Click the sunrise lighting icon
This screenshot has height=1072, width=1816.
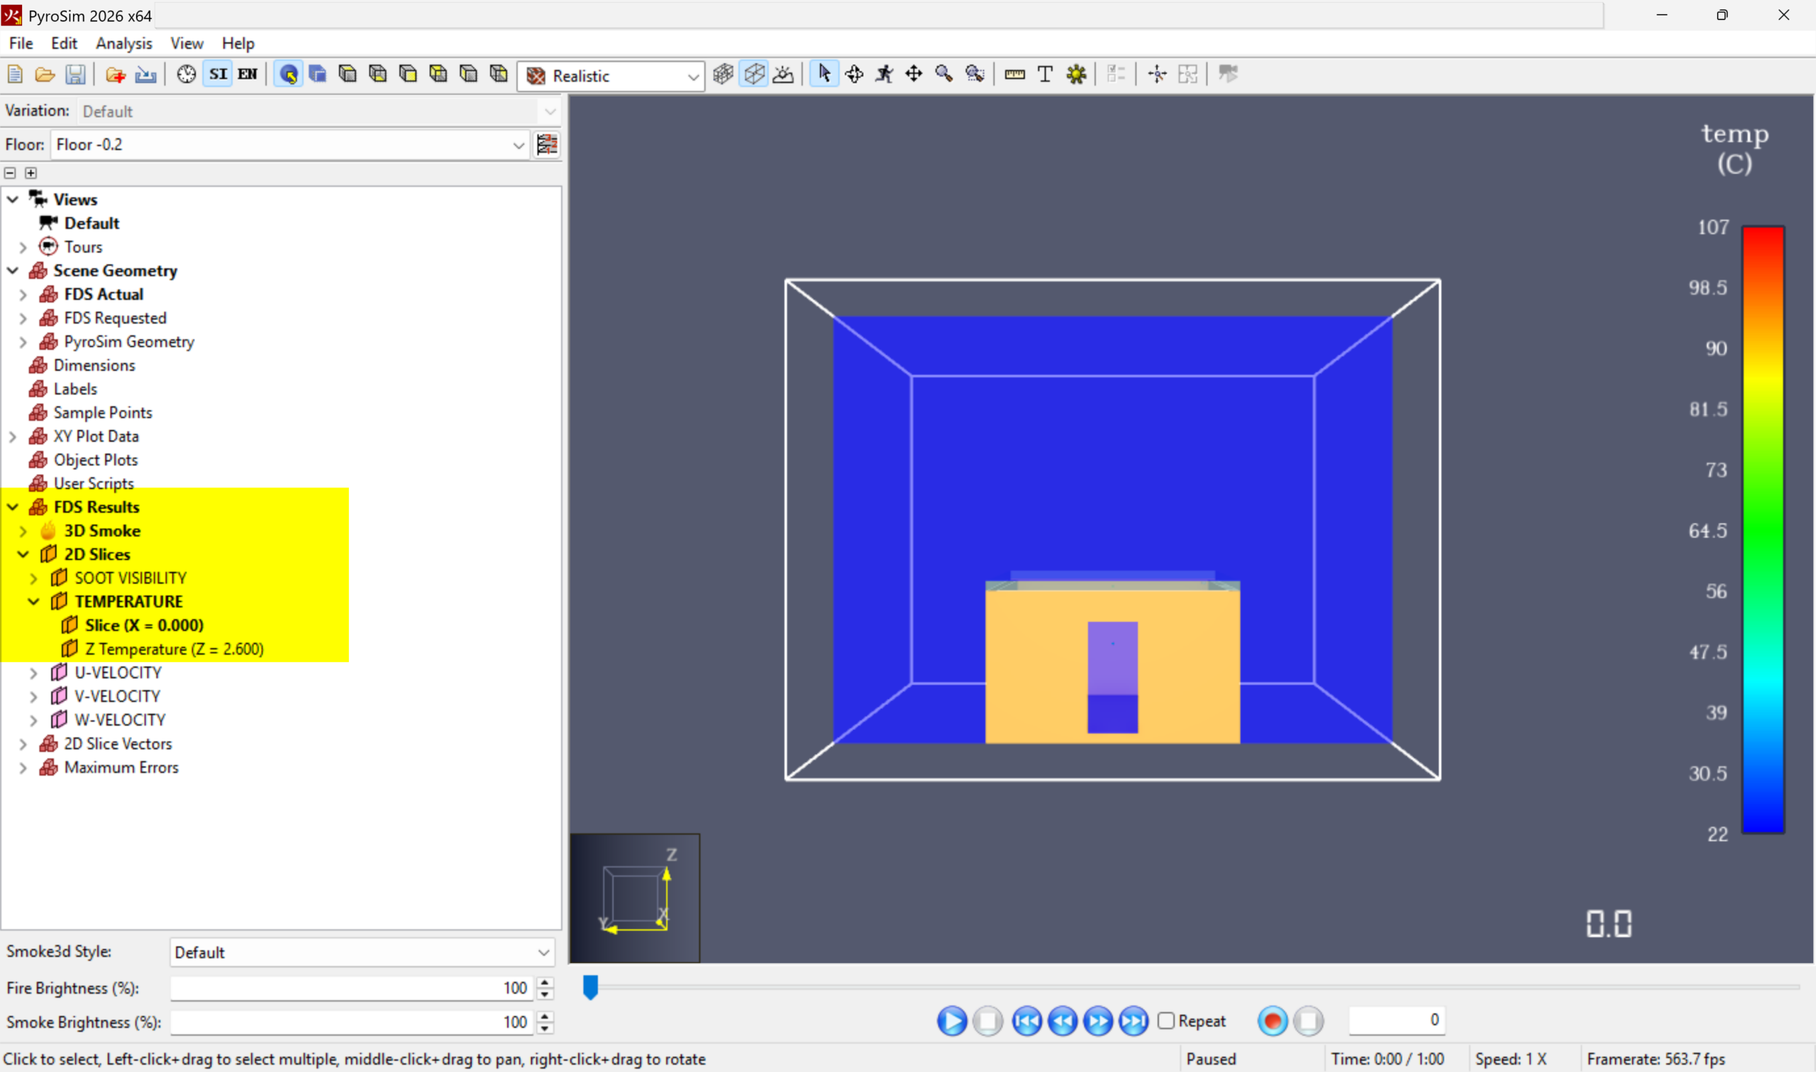(x=783, y=74)
